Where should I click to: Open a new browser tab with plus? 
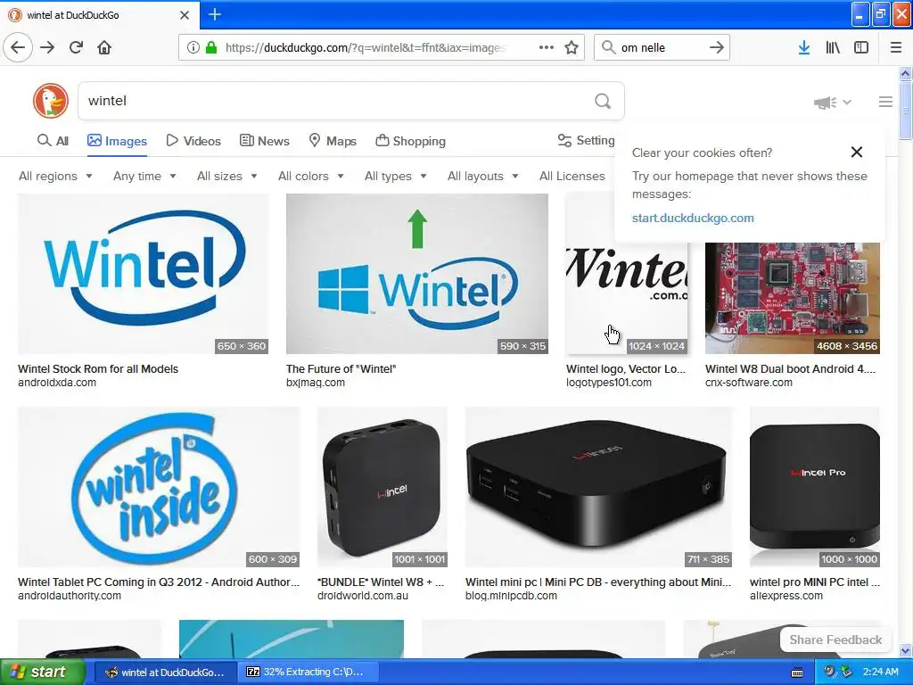tap(215, 14)
